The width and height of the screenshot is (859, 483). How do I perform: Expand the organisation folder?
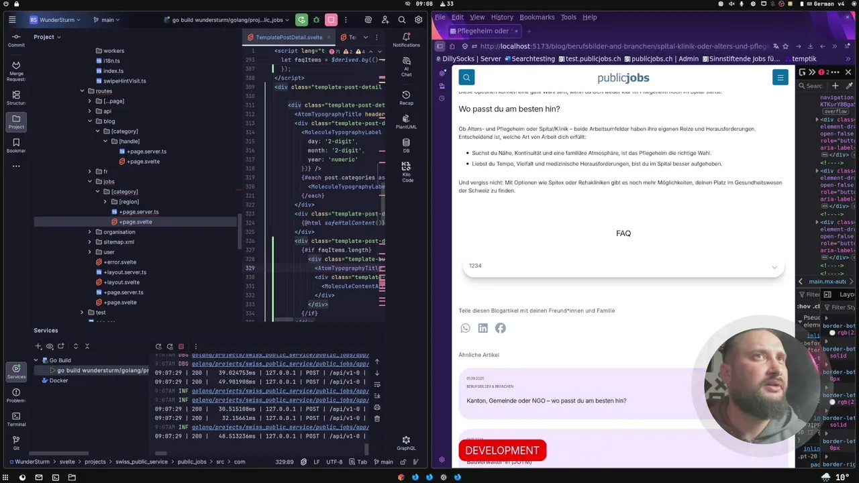(90, 231)
